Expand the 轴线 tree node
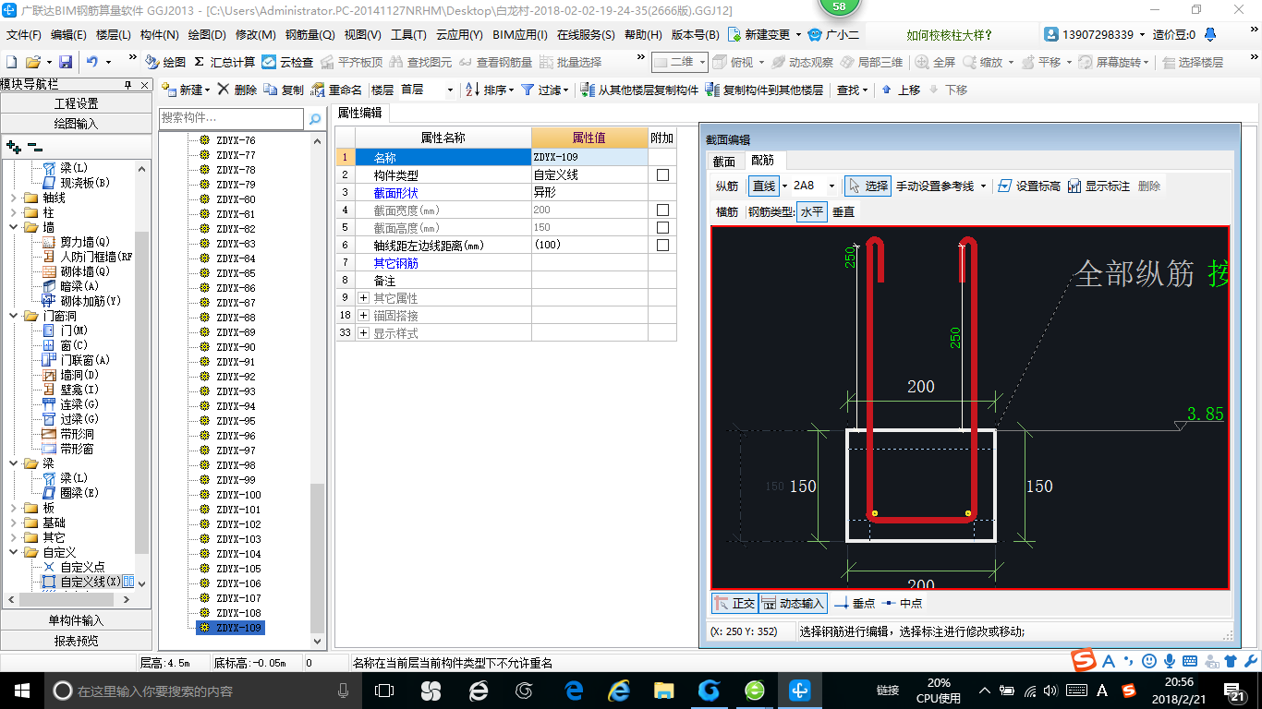Image resolution: width=1262 pixels, height=709 pixels. click(x=13, y=198)
